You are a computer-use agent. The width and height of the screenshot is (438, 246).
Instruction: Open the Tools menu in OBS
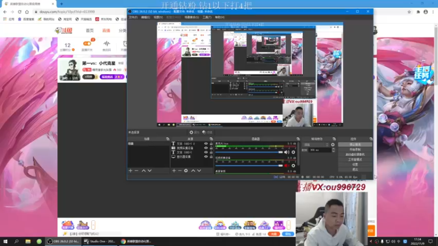[x=207, y=17]
